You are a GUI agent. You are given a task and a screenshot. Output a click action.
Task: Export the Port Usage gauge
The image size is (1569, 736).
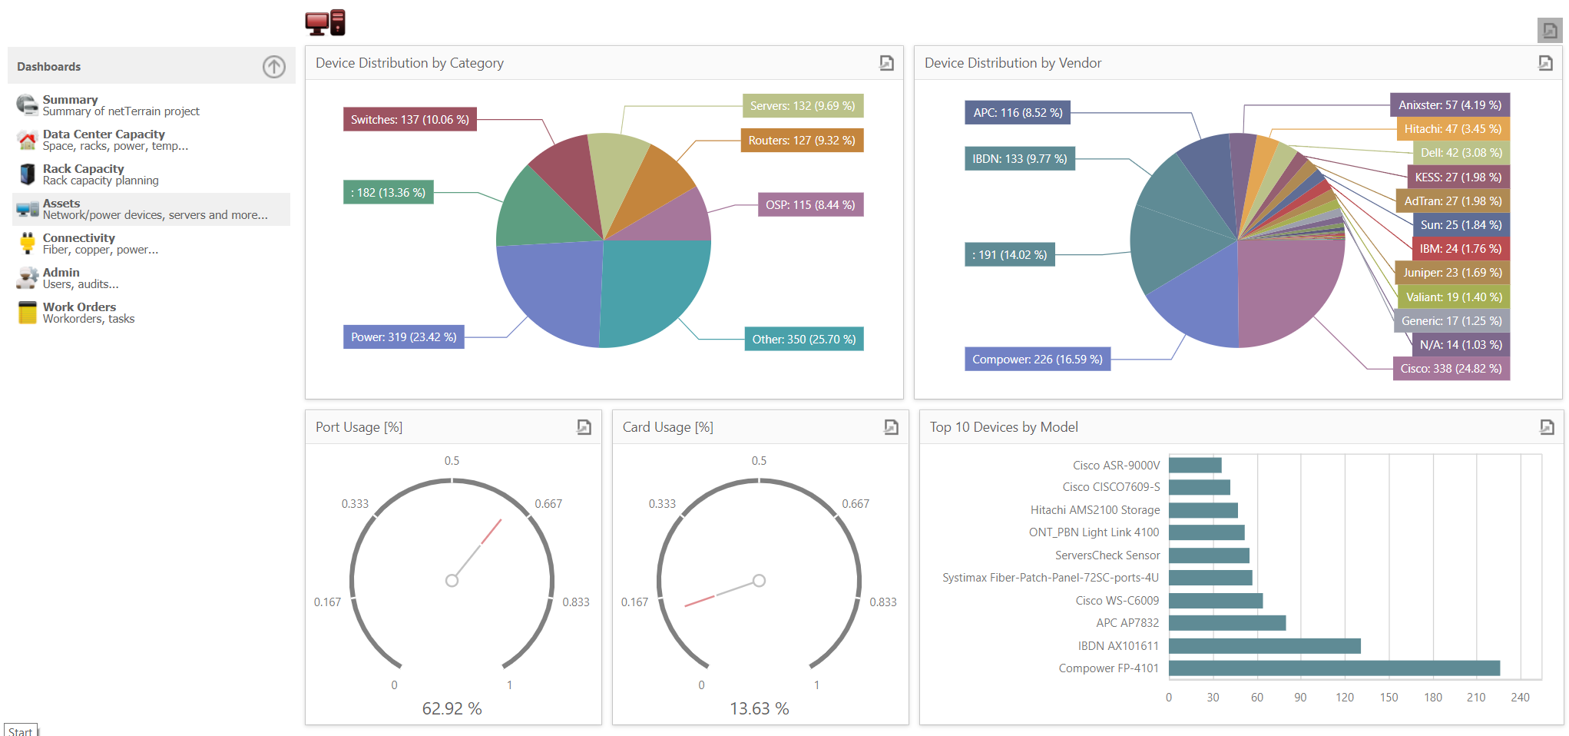(x=584, y=427)
